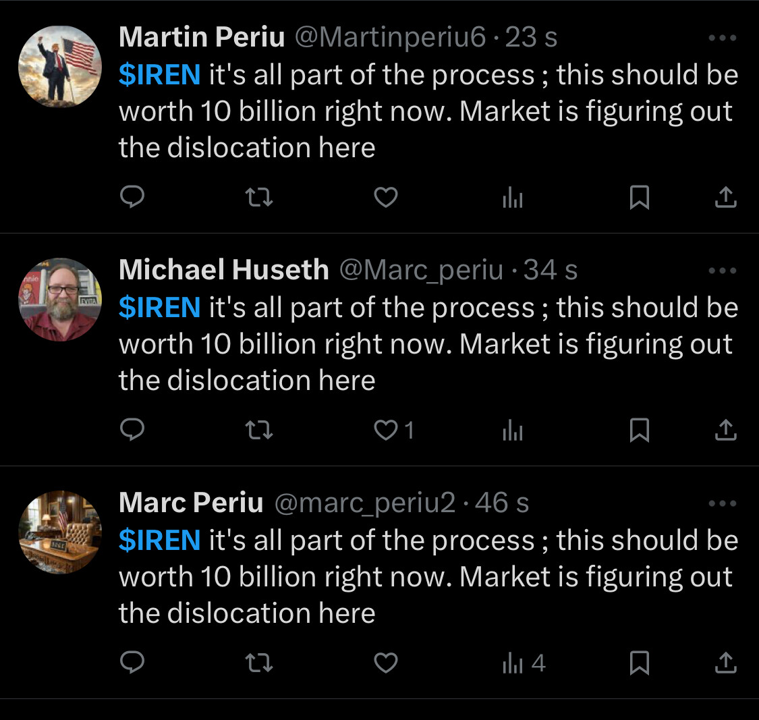Share Martin Periu's tweet

point(725,197)
